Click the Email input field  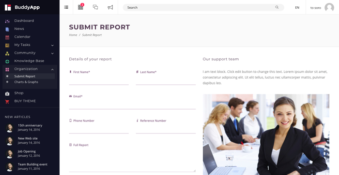(x=132, y=105)
